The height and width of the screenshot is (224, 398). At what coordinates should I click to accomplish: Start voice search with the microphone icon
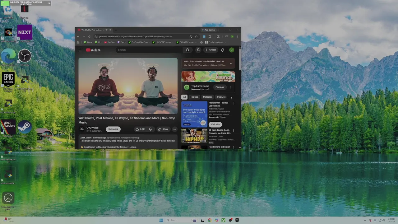click(x=198, y=50)
